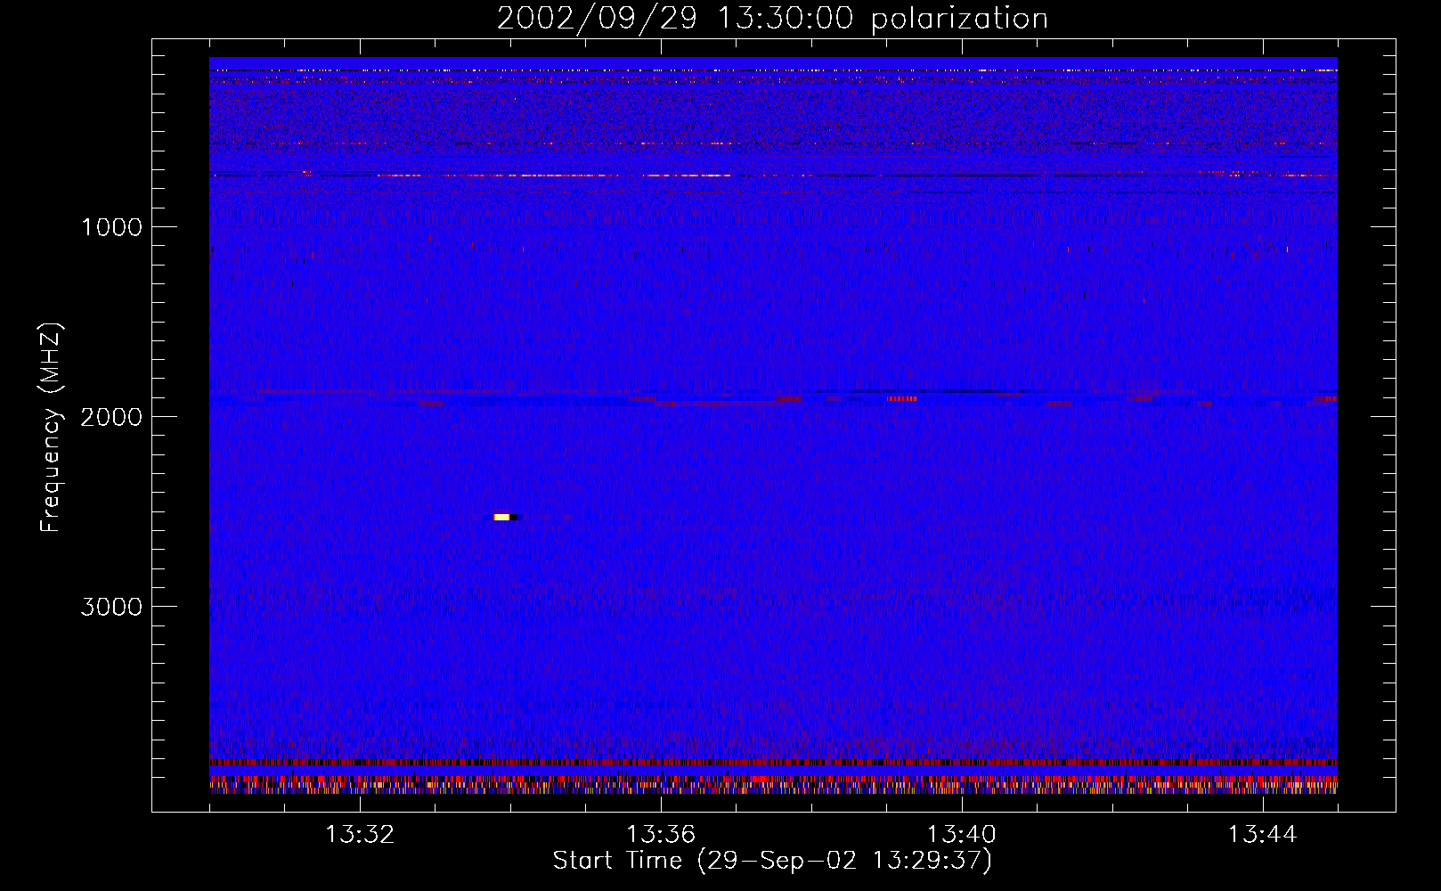Select the 'Start Time (29-Sep-02 13:29:37)' label
The image size is (1441, 891).
click(772, 861)
